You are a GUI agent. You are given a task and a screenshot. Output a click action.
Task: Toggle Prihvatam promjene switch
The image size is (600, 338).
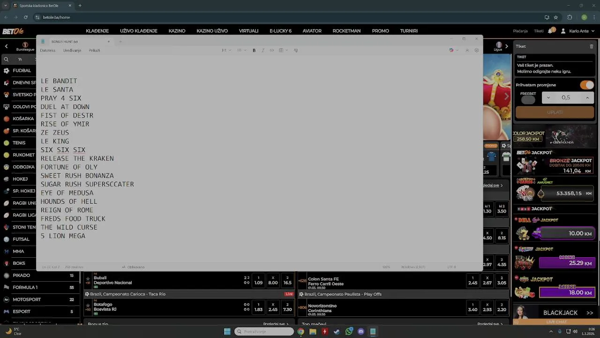point(587,85)
